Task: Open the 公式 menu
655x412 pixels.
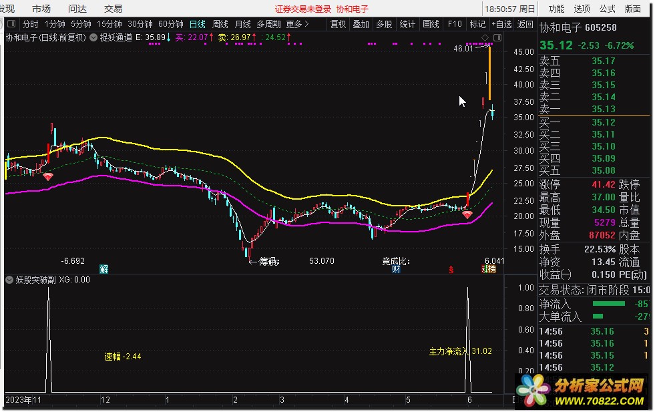Action: click(607, 9)
